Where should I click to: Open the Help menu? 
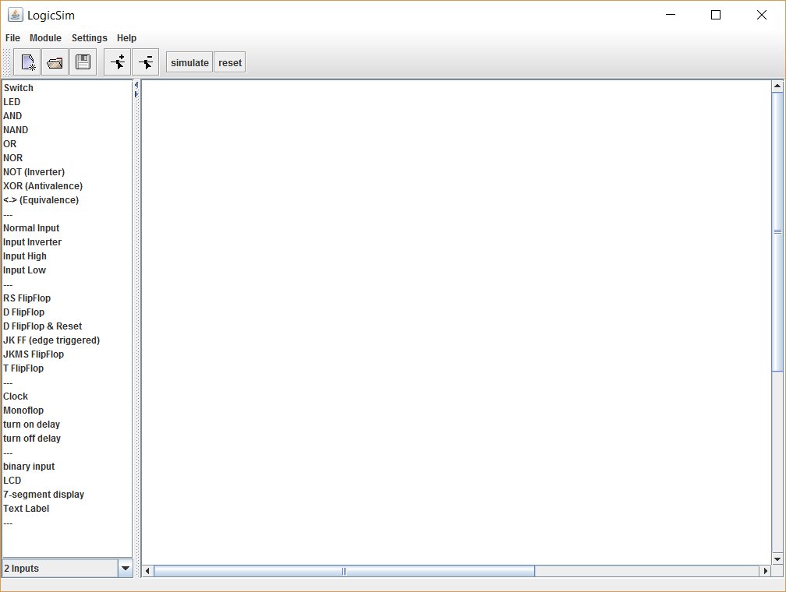tap(126, 38)
